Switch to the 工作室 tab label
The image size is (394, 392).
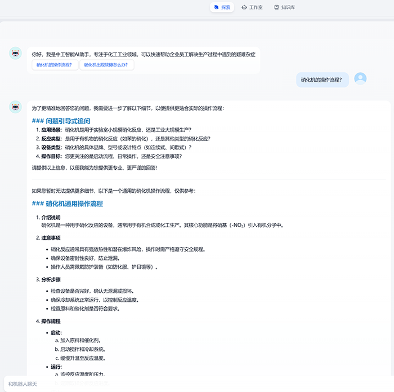tap(256, 8)
